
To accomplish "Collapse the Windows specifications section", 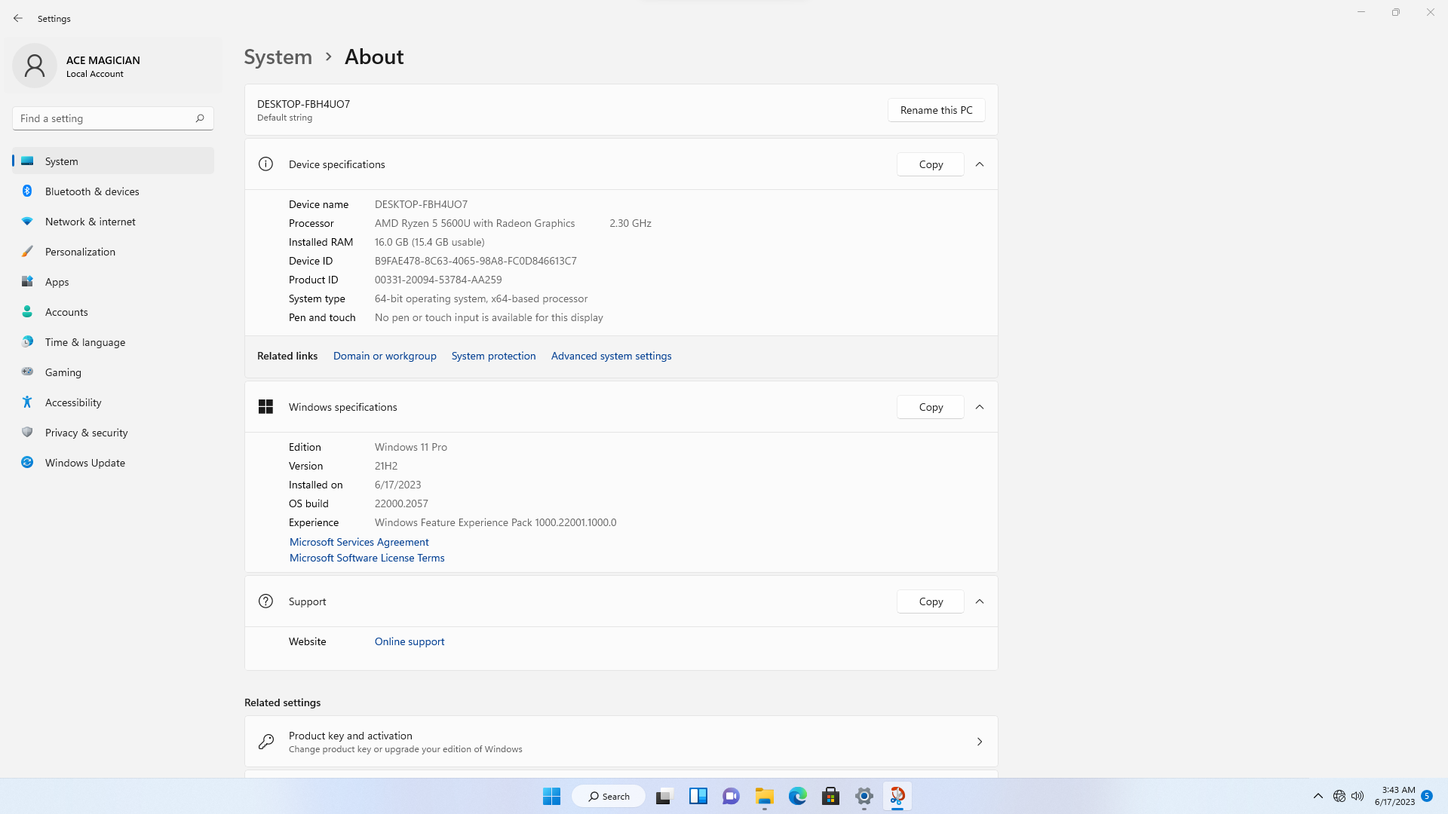I will pos(980,407).
